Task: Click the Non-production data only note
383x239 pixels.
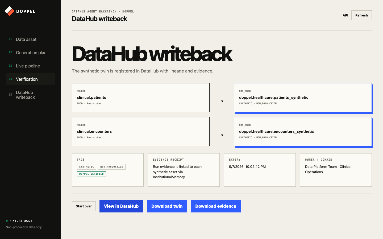Action: [24, 227]
